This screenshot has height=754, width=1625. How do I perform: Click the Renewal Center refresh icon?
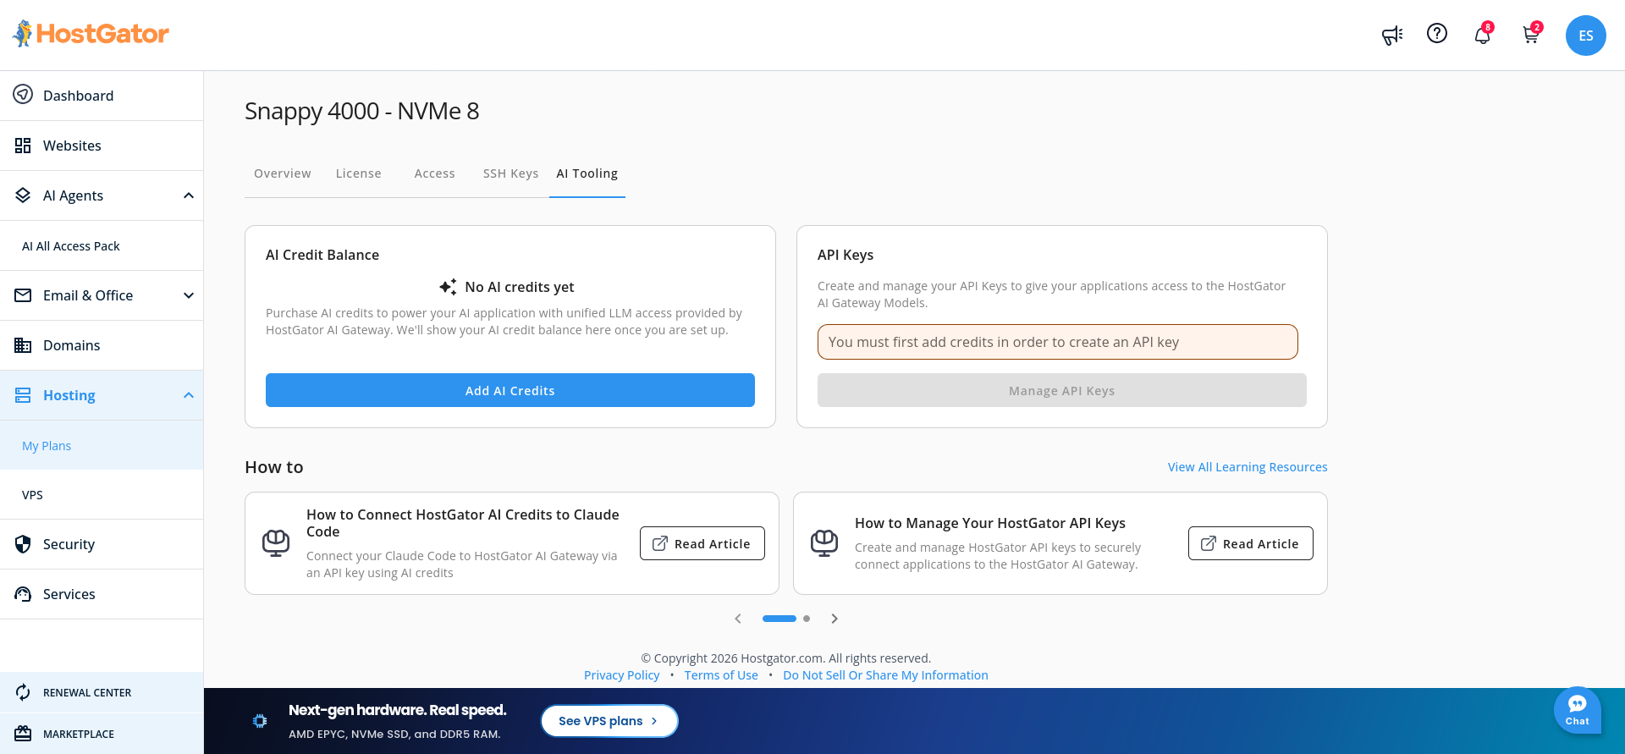pos(23,692)
